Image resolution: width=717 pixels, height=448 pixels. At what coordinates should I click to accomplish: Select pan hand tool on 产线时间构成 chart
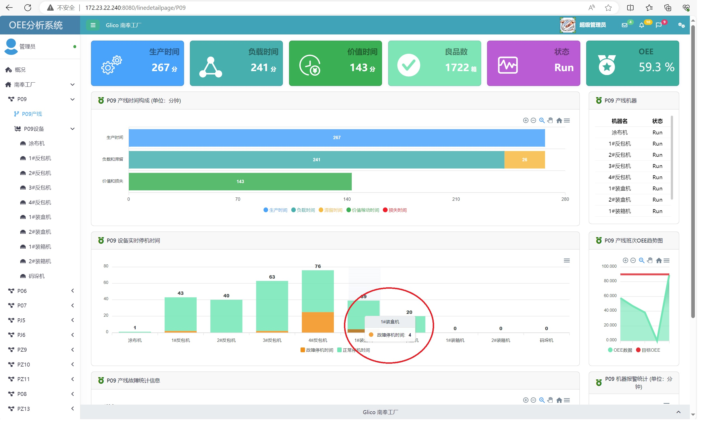coord(550,120)
